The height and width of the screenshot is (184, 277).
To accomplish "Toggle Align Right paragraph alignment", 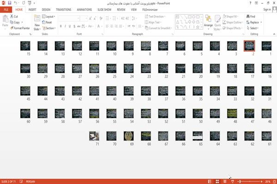I will (116, 26).
